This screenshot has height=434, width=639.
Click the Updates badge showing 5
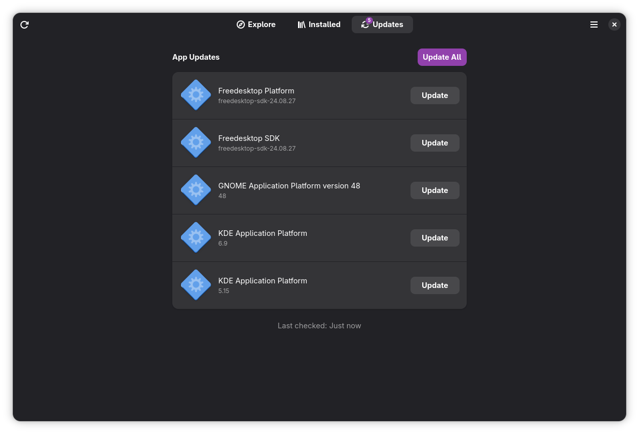(369, 20)
